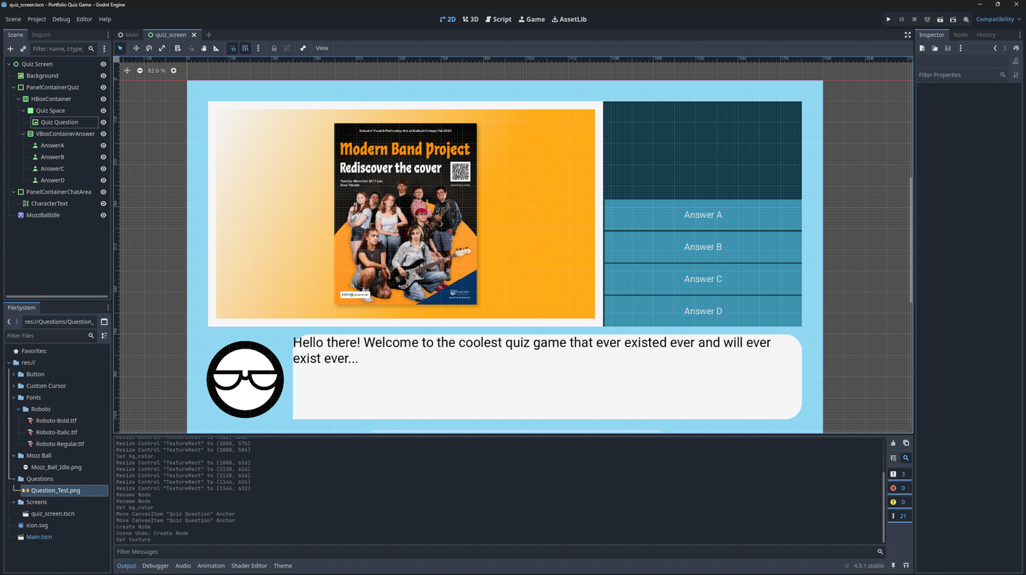Hide the Background node with eye icon

[103, 76]
